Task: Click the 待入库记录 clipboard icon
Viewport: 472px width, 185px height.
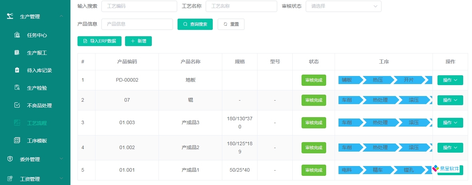Action: pyautogui.click(x=17, y=70)
